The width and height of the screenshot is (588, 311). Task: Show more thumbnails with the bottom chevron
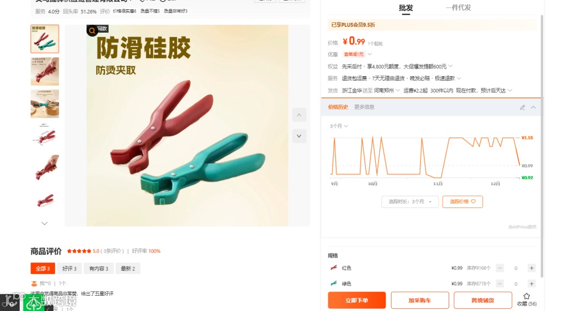click(x=44, y=223)
